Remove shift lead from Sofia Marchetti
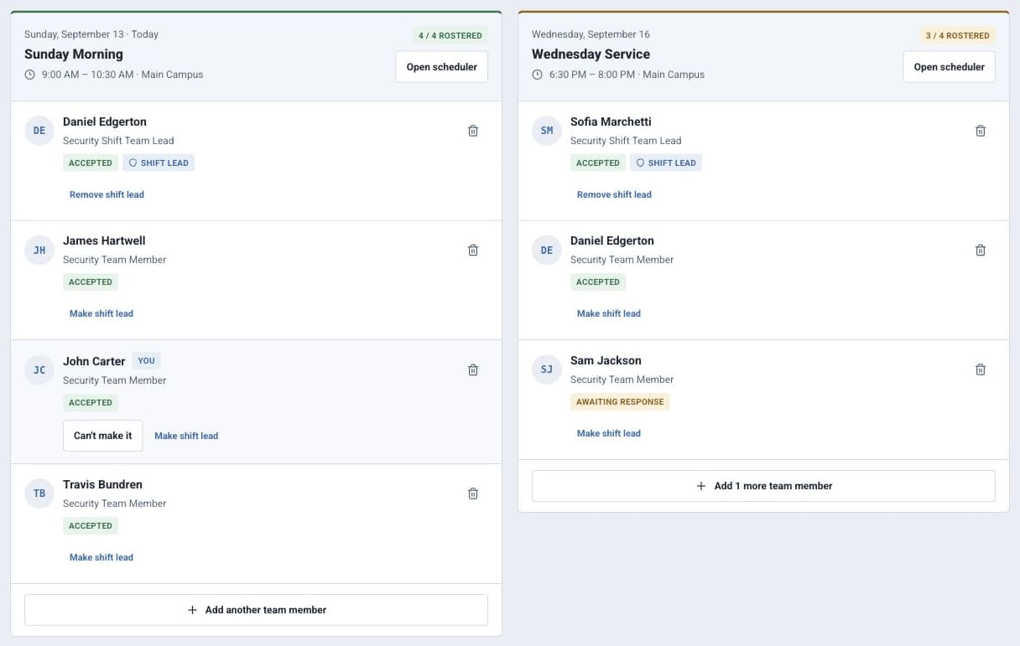This screenshot has width=1020, height=646. click(614, 194)
